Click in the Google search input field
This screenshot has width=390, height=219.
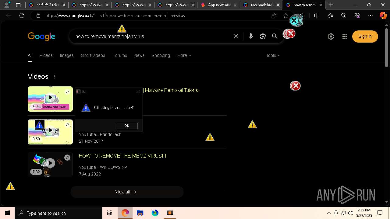[152, 36]
